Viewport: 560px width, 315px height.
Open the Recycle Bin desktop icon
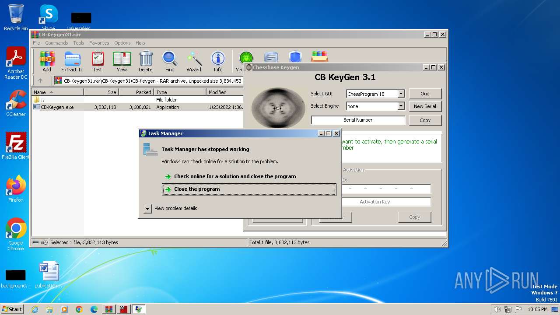pos(16,17)
